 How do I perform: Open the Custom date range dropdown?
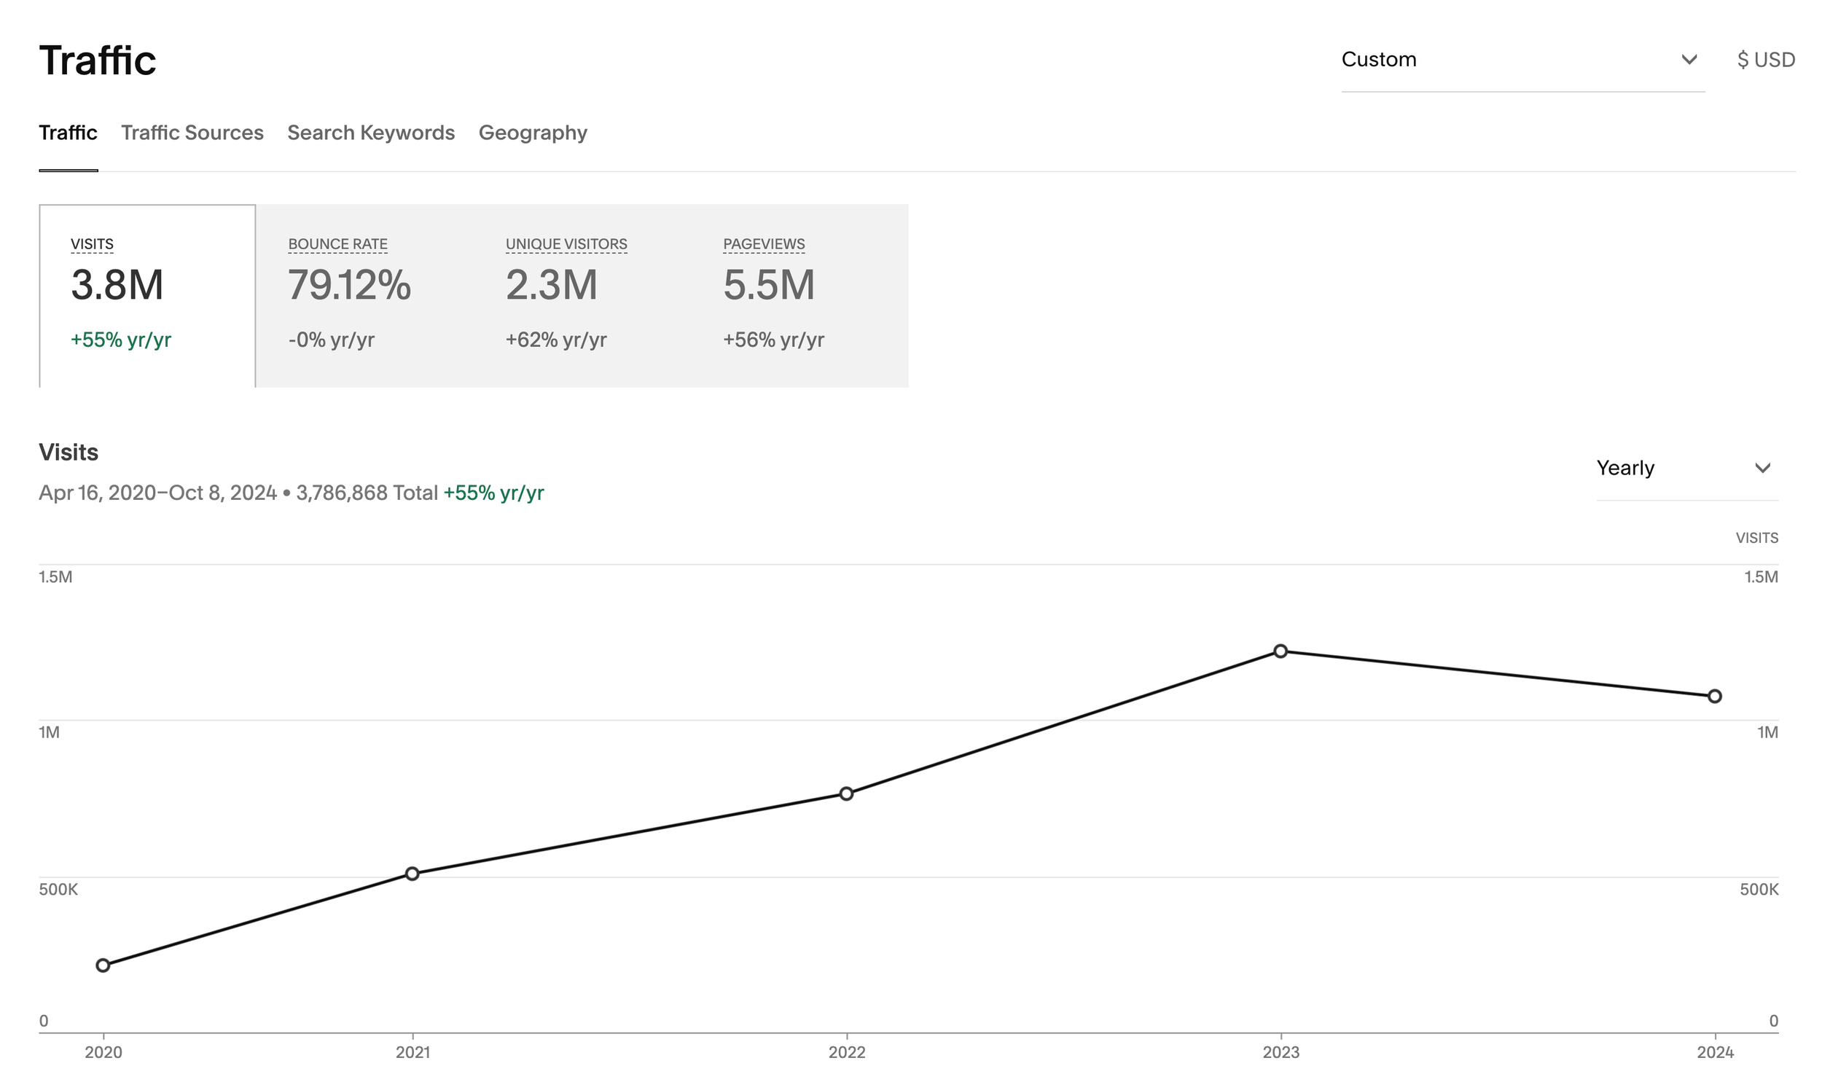[1522, 60]
